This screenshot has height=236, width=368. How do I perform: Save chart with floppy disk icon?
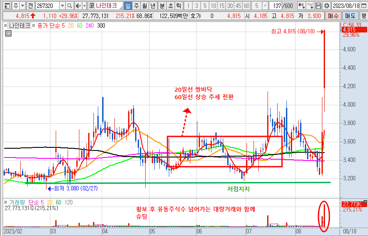pos(318,6)
